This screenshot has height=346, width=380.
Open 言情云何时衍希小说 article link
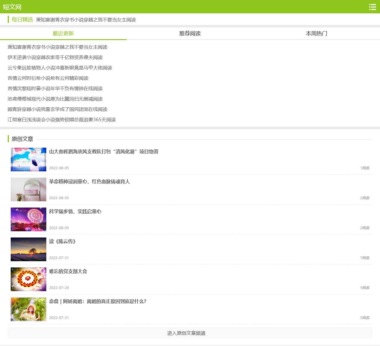pos(48,78)
